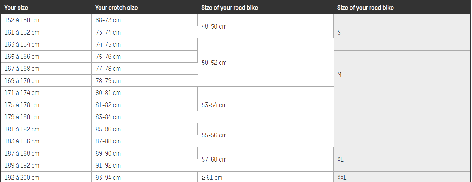Image resolution: width=472 pixels, height=182 pixels.
Task: Click the 68-73 cm crotch size cell
Action: pos(108,20)
